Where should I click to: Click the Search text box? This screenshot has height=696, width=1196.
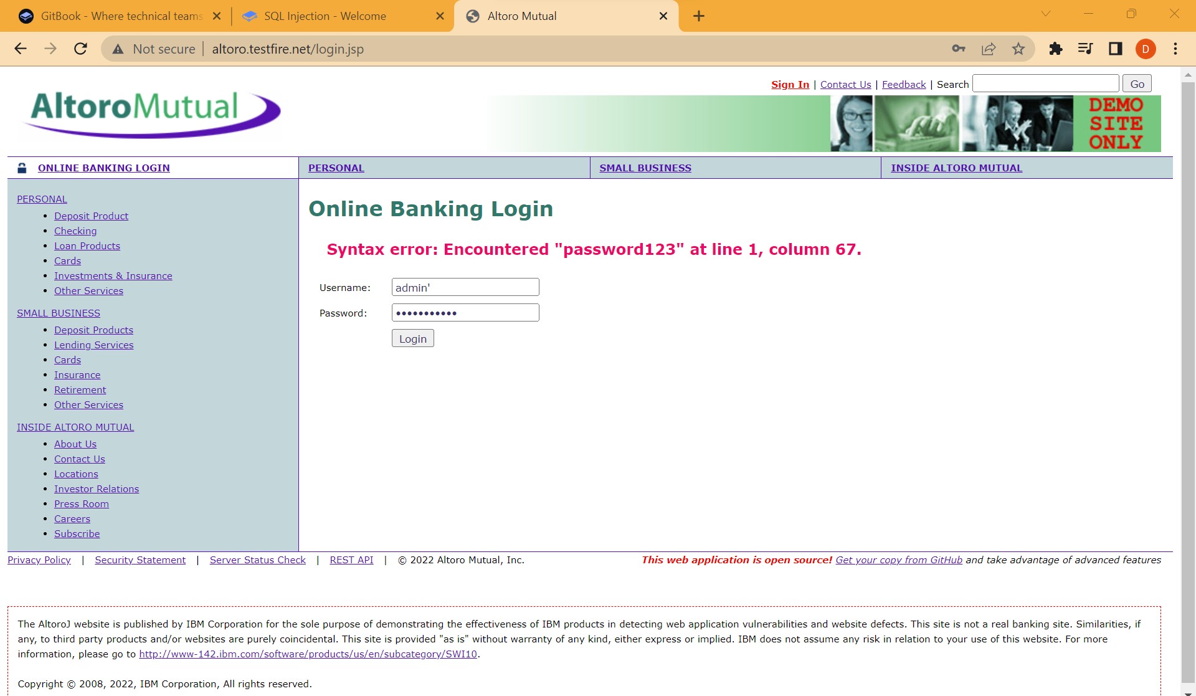coord(1045,83)
